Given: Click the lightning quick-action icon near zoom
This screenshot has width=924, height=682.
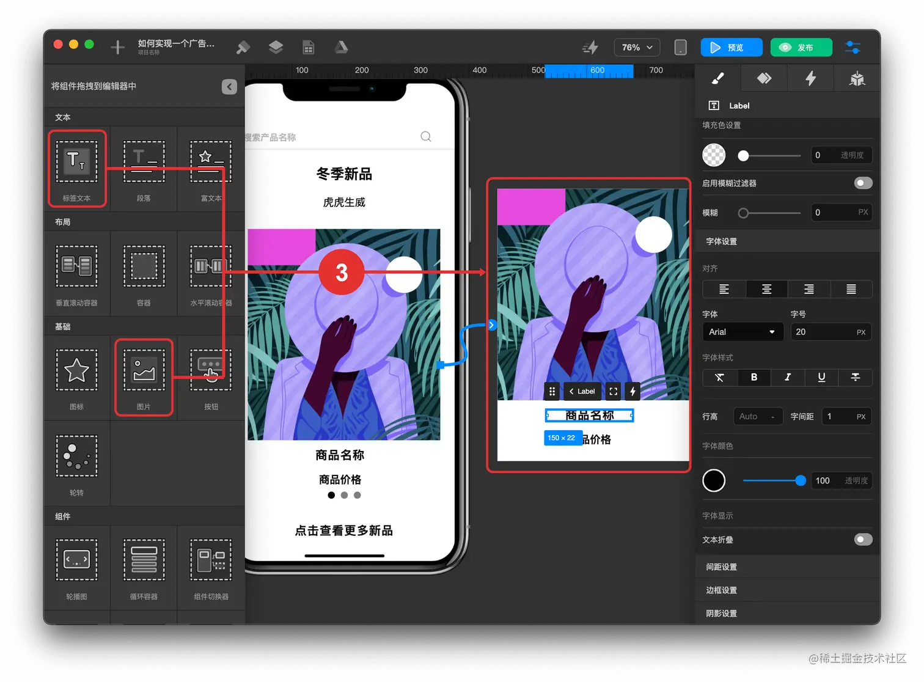Looking at the screenshot, I should tap(590, 47).
